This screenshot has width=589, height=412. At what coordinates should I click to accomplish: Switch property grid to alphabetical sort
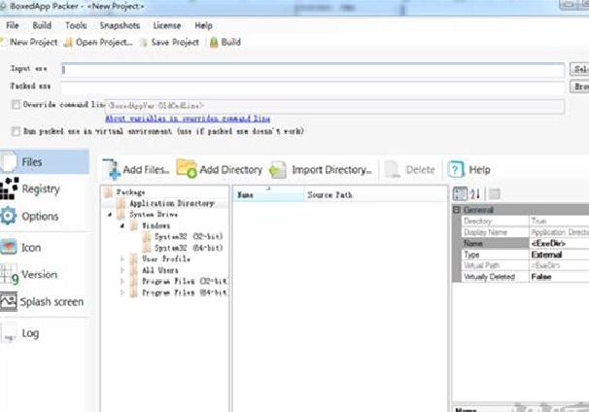(x=475, y=193)
